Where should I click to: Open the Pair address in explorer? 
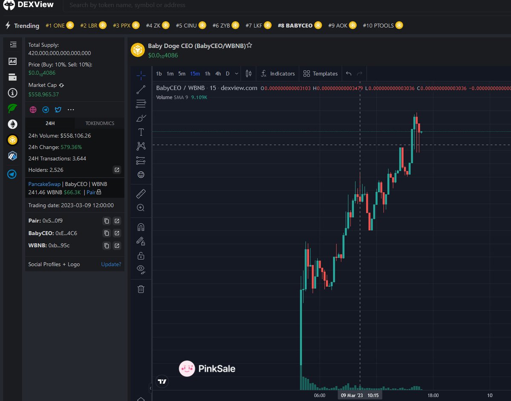point(117,221)
